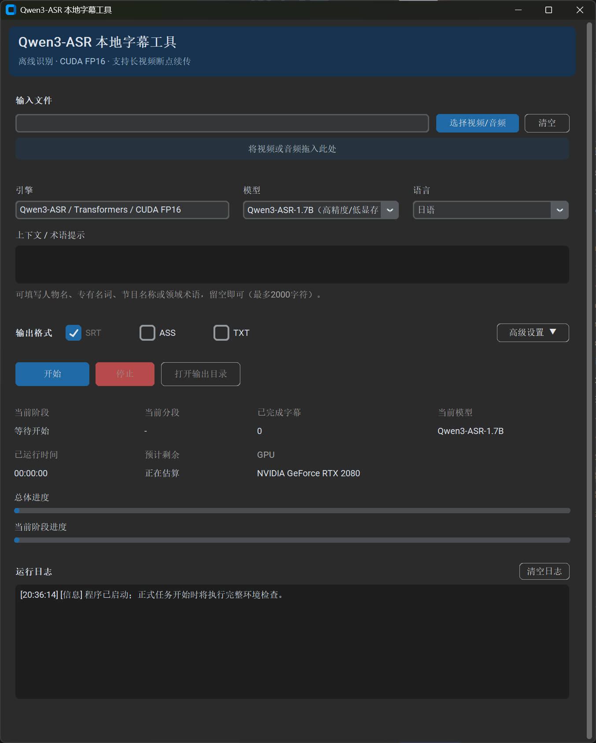Click the 清空 button beside file input
The image size is (596, 743).
(x=547, y=123)
